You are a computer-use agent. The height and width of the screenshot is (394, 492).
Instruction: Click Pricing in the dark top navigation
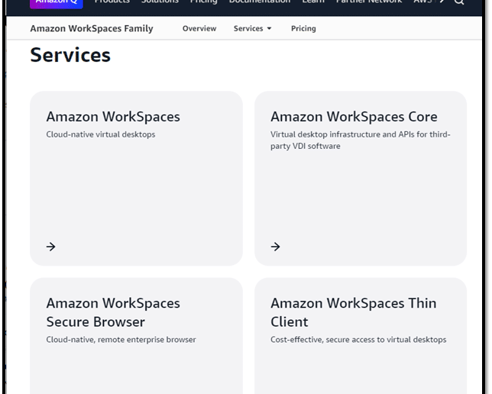(204, 2)
